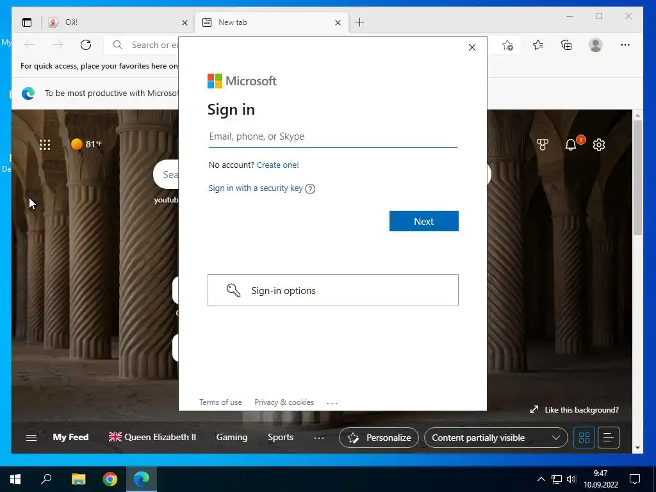Open the page settings gear
656x492 pixels.
(x=599, y=145)
